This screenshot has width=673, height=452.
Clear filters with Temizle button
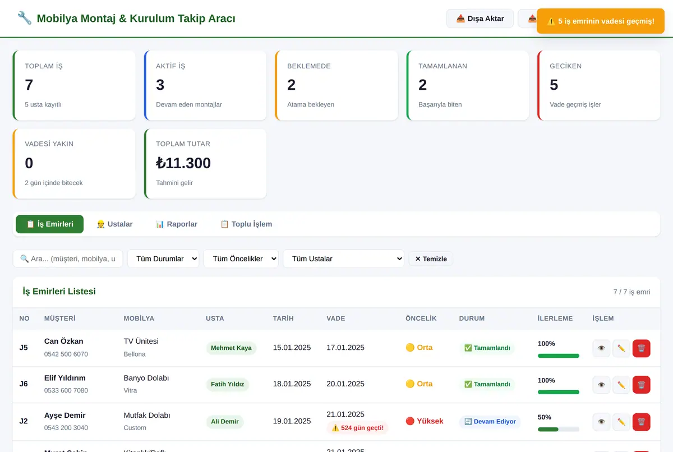pos(431,259)
